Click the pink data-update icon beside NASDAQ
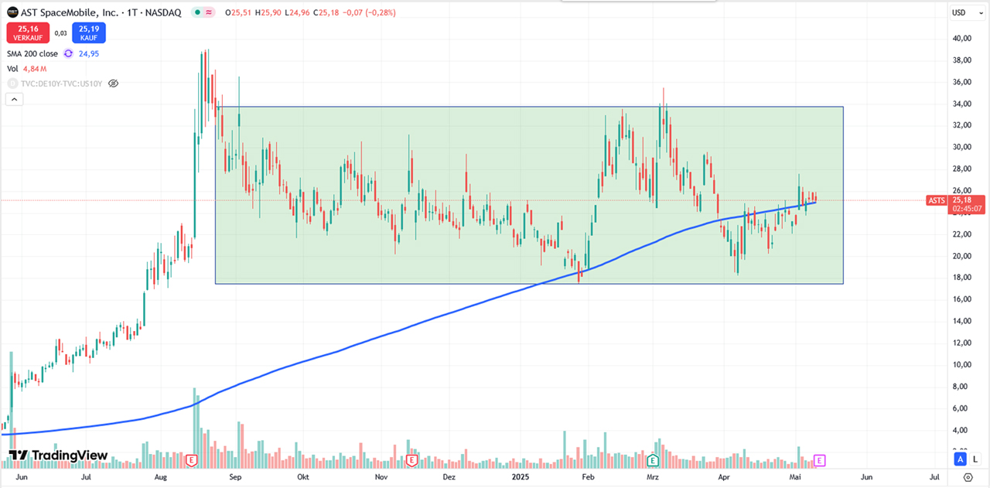The width and height of the screenshot is (990, 488). 210,12
